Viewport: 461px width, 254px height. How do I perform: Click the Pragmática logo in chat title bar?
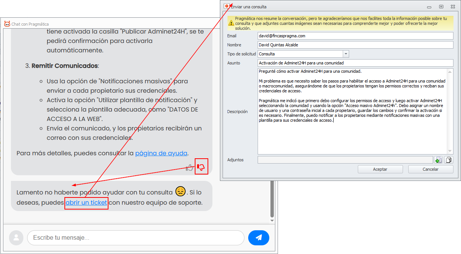coord(7,24)
